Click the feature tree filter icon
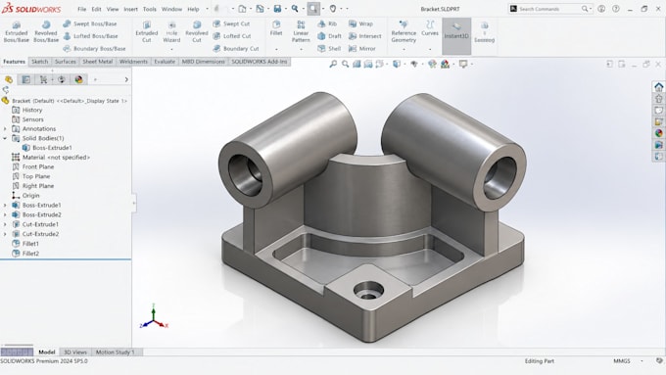Viewport: 666px width, 375px height. [6, 90]
